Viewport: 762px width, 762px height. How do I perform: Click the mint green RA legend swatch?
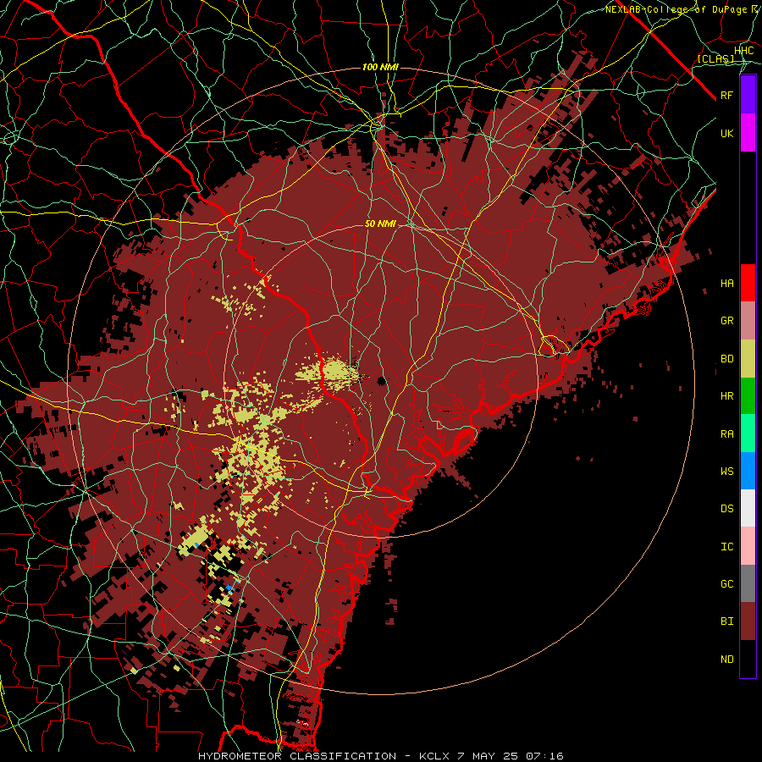[748, 433]
